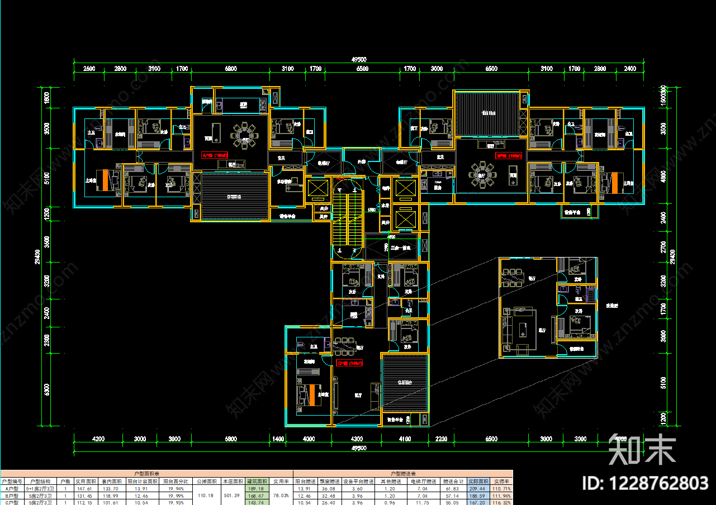Select the 501.39 floor area cell

tap(233, 495)
